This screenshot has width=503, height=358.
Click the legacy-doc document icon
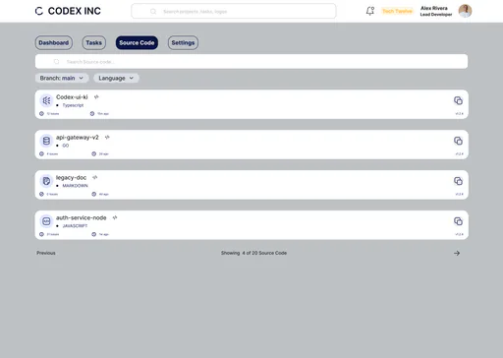[46, 181]
